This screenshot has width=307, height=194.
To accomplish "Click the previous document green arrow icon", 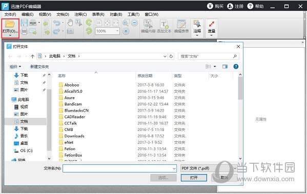I will pos(46,24).
